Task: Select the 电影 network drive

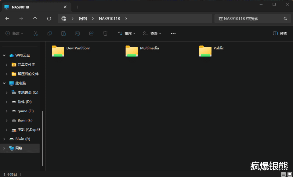Action: (x=29, y=130)
